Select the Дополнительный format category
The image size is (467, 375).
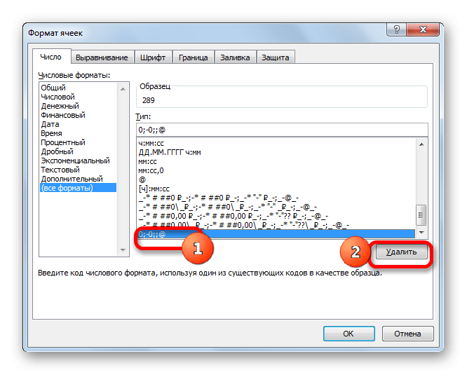[78, 179]
